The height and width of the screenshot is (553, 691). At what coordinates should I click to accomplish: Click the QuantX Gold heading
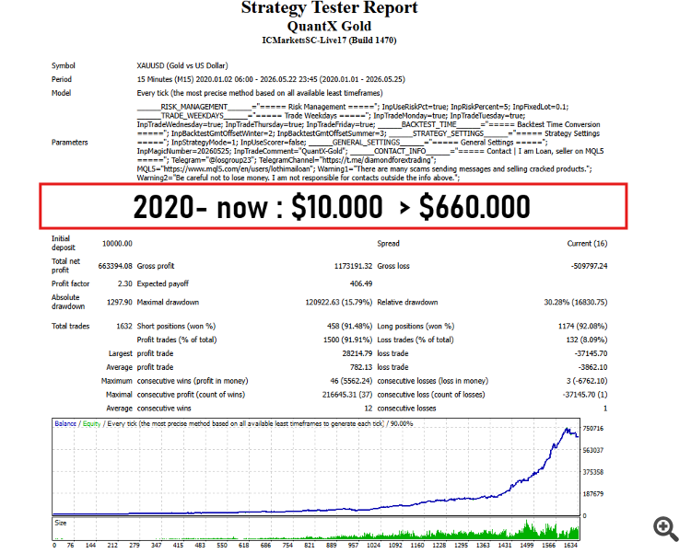[x=329, y=27]
